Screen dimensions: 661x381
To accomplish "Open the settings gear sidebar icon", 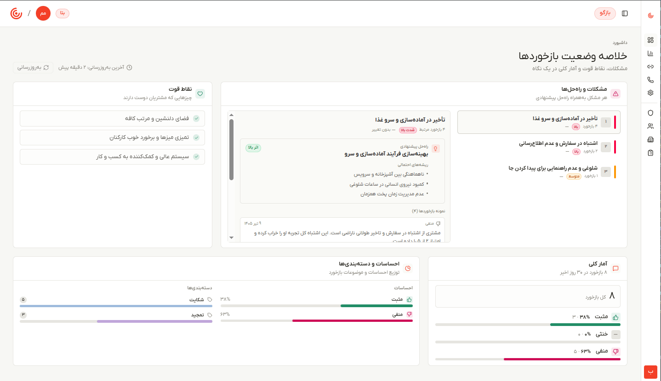I will (650, 93).
